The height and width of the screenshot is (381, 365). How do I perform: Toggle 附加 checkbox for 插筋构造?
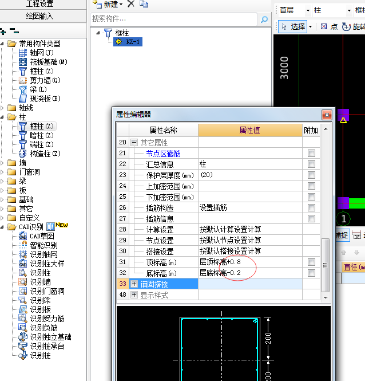[x=311, y=208]
